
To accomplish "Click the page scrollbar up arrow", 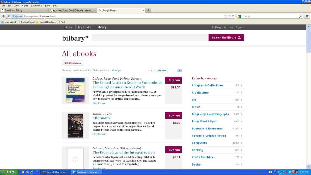I will coord(309,27).
